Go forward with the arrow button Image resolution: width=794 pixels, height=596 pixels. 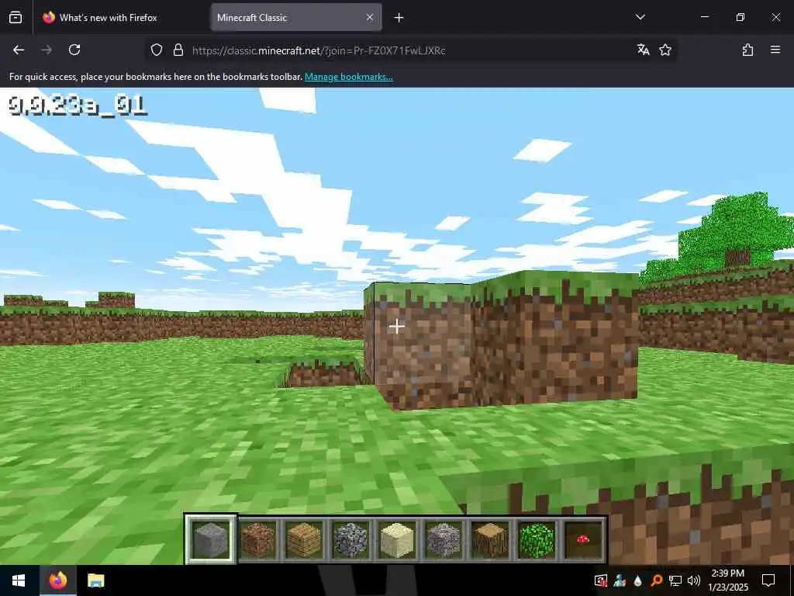pyautogui.click(x=47, y=50)
